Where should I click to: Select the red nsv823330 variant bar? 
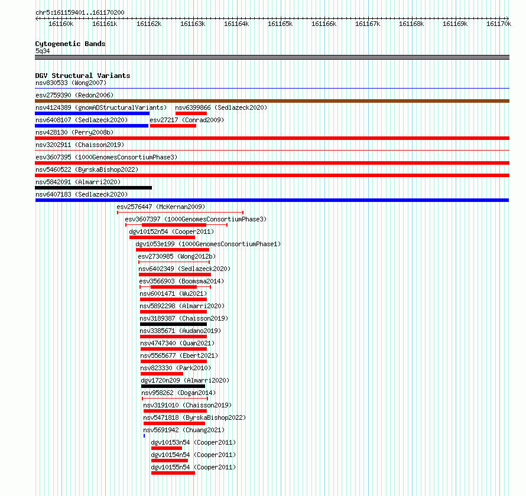pyautogui.click(x=162, y=374)
